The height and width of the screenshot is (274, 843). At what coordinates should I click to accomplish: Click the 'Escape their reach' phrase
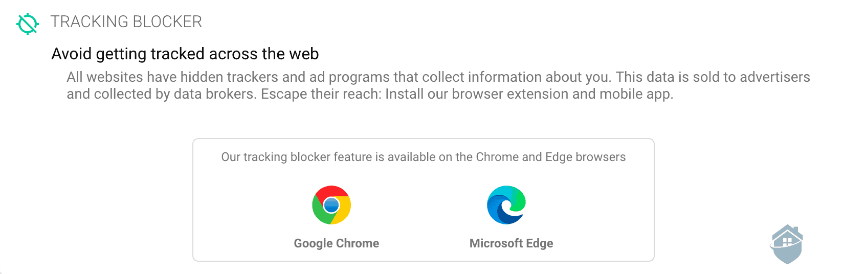coord(321,94)
